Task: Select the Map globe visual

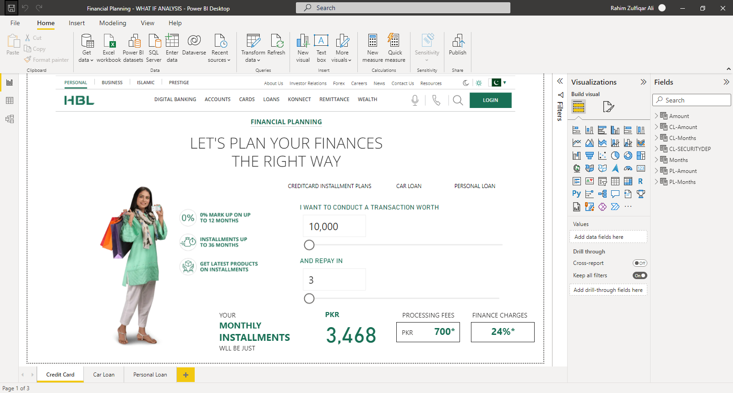Action: (577, 168)
